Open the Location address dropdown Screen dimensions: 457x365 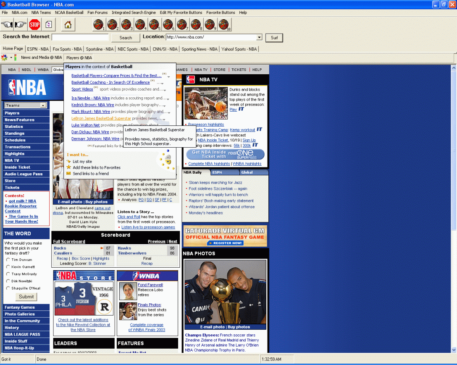coord(259,36)
